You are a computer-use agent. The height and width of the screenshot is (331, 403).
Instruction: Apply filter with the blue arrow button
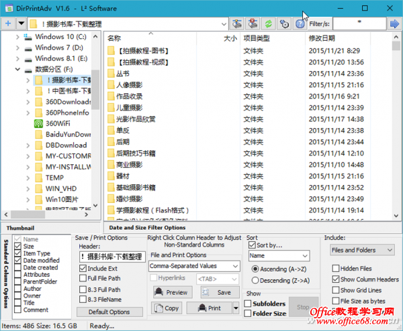click(x=394, y=24)
